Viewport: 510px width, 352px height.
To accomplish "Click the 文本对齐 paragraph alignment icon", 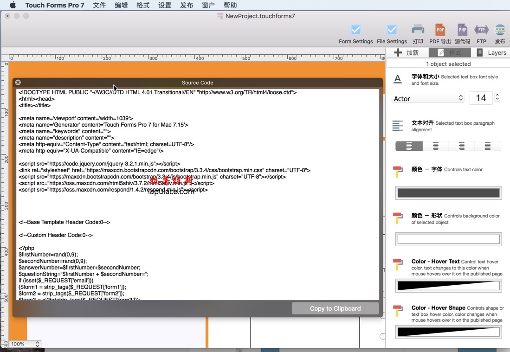I will pos(397,126).
